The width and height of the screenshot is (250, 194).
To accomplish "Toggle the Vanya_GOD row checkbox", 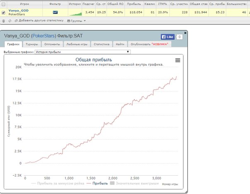I will (x=4, y=12).
